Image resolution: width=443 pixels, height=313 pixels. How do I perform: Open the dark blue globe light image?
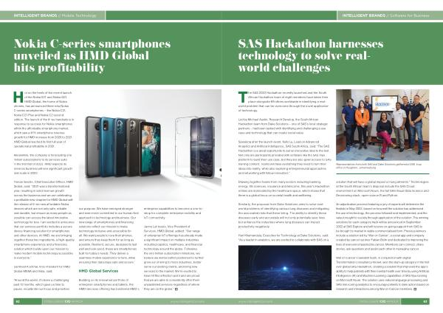pos(285,267)
